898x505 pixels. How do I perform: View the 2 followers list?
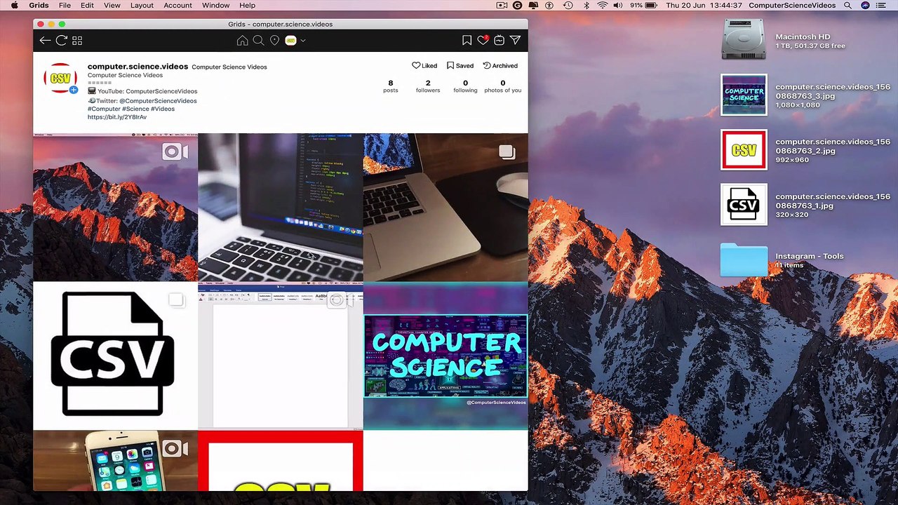coord(428,86)
